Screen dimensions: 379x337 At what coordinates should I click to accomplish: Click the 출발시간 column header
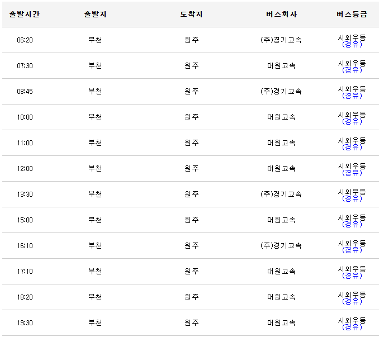pyautogui.click(x=25, y=15)
